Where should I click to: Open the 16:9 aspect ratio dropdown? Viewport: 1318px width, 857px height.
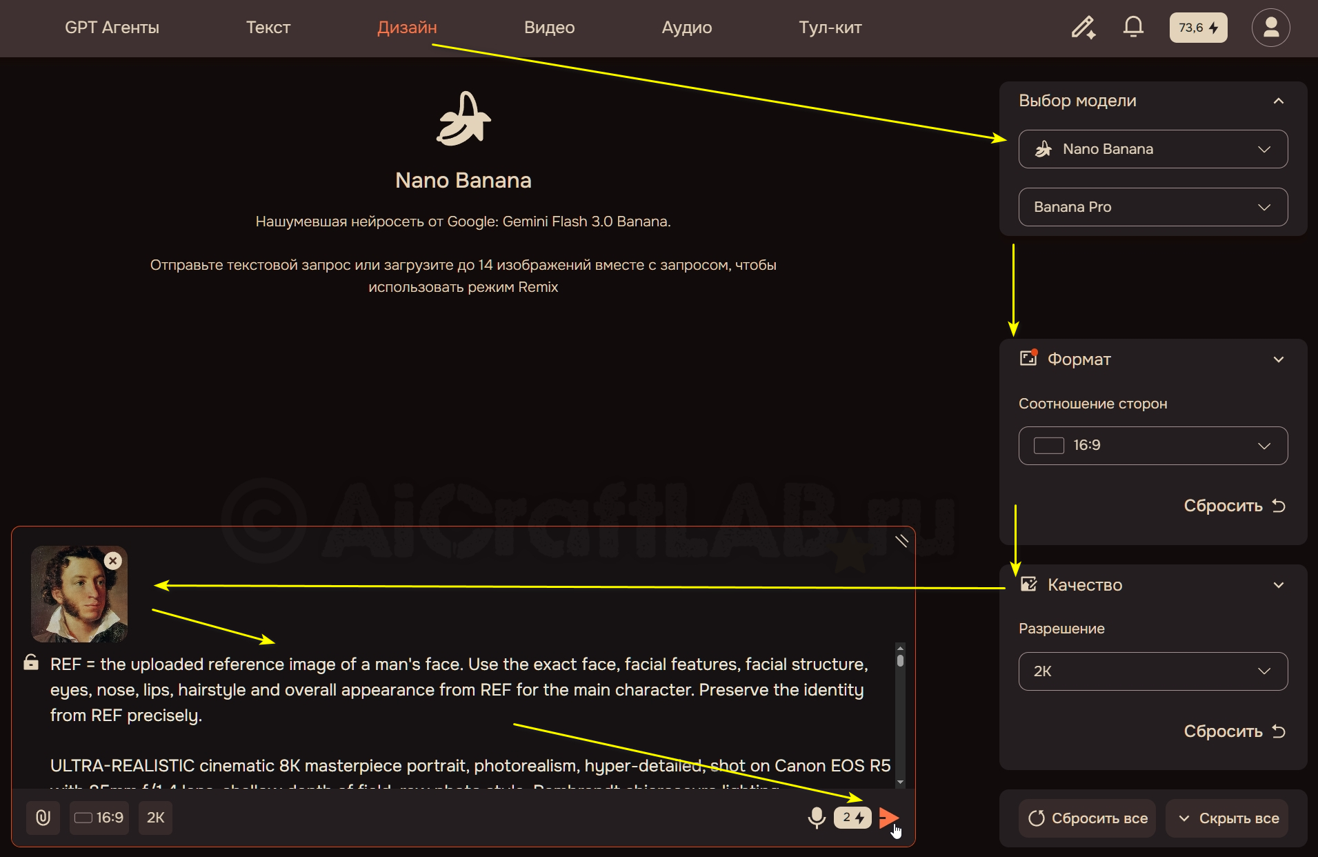[1153, 446]
